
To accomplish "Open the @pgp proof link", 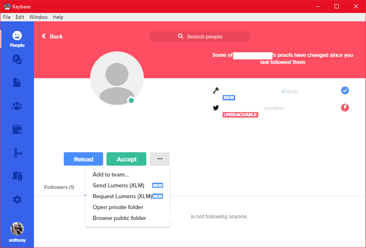I will (x=290, y=91).
